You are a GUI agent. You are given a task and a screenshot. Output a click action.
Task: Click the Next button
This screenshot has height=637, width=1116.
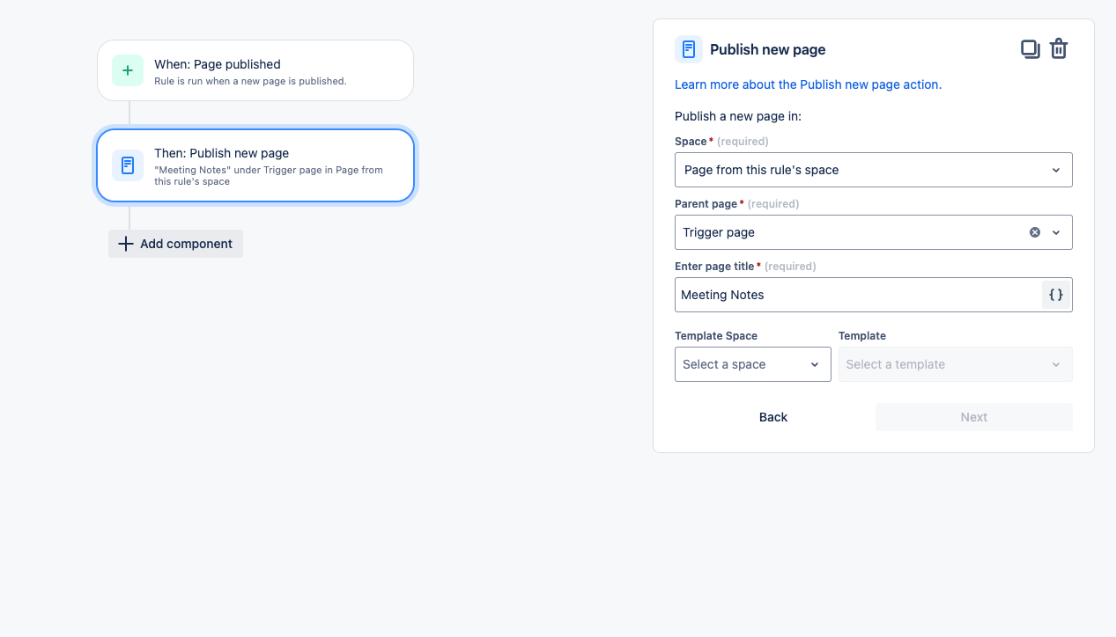(974, 417)
